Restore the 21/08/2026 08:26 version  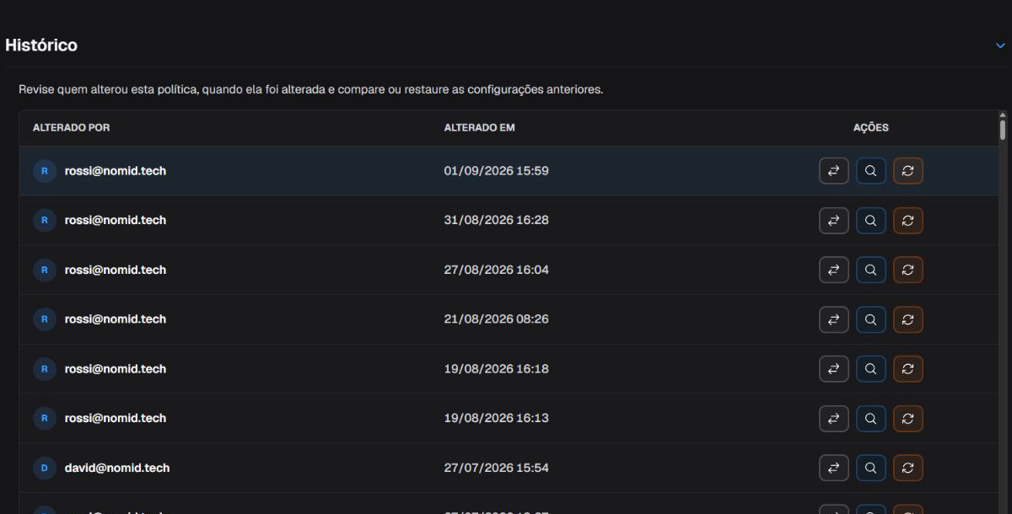coord(908,319)
